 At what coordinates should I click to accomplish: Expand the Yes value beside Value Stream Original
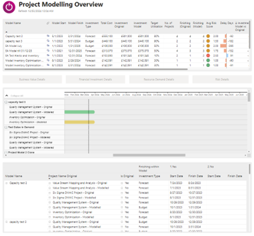122,183
